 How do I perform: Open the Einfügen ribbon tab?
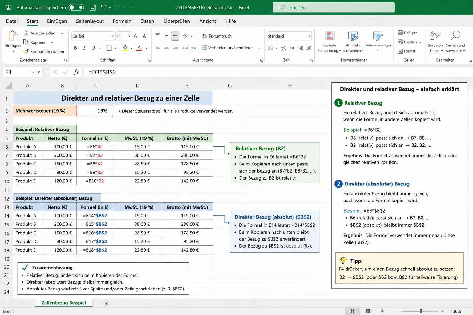coord(57,21)
